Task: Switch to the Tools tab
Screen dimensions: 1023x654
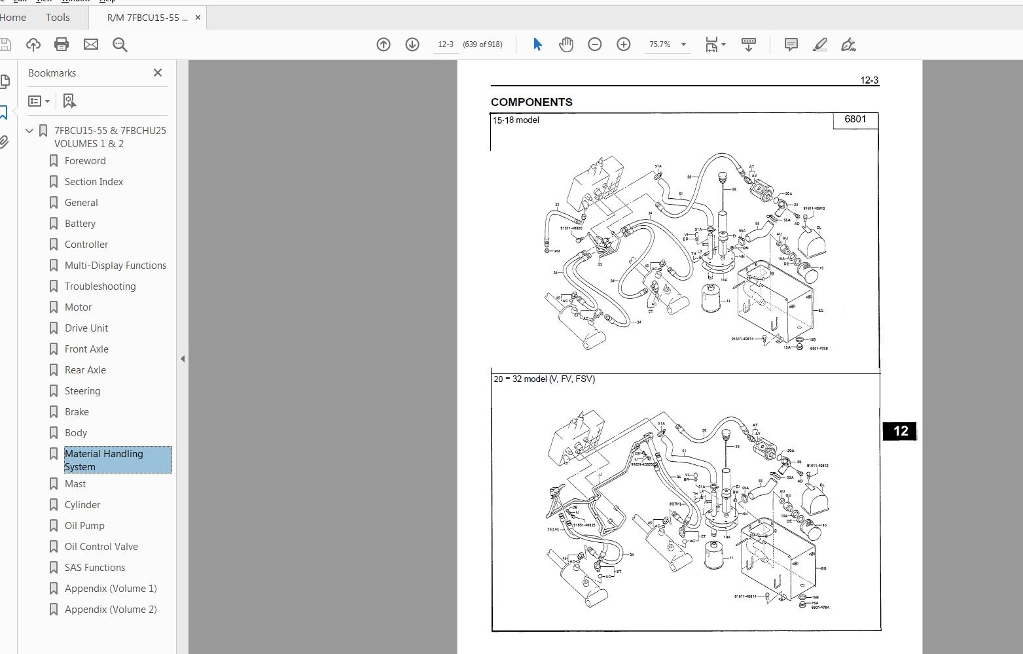Action: tap(58, 17)
